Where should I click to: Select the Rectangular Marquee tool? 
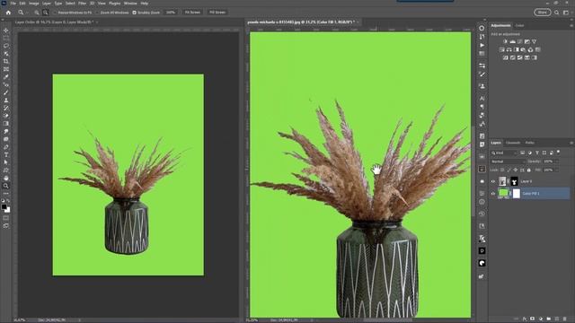[6, 38]
